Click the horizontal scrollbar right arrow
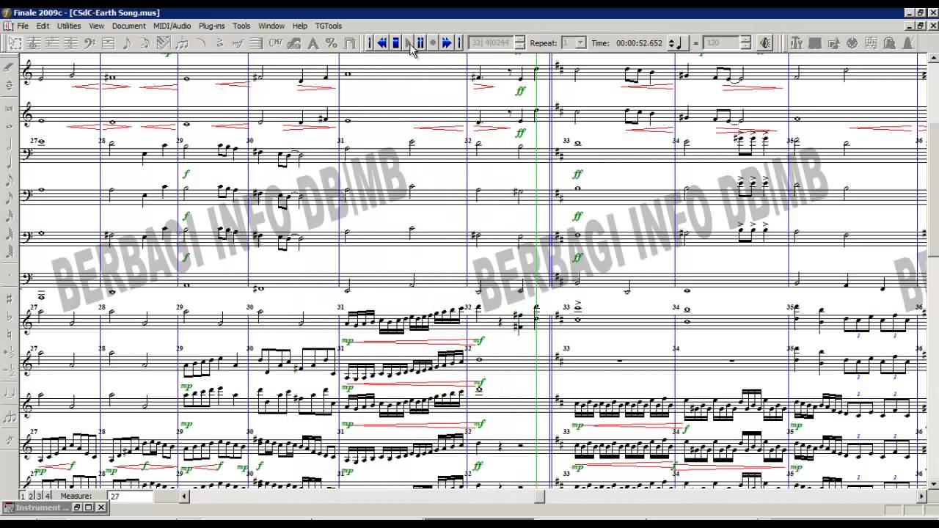 pyautogui.click(x=922, y=496)
